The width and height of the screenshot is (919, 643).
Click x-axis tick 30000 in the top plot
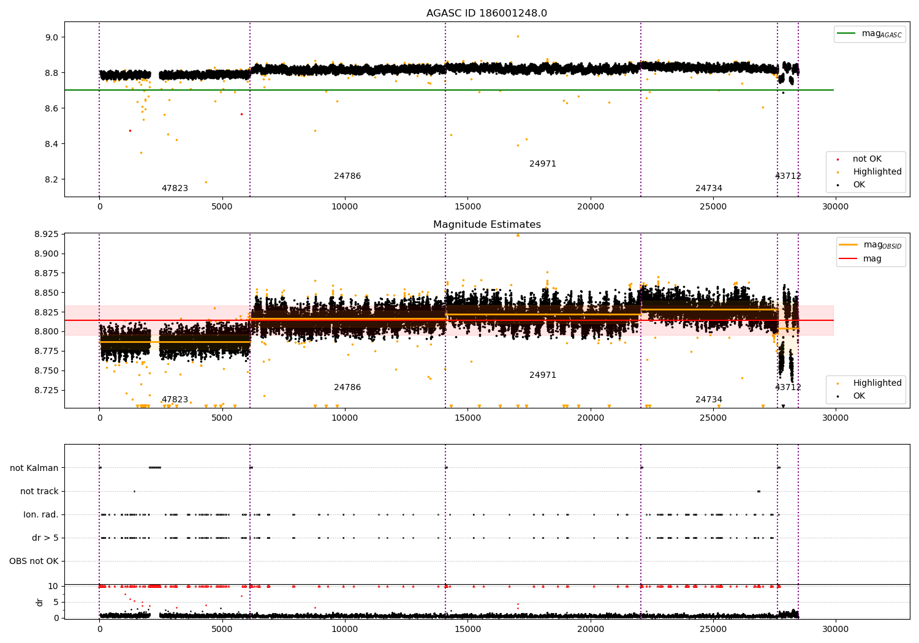tap(836, 207)
